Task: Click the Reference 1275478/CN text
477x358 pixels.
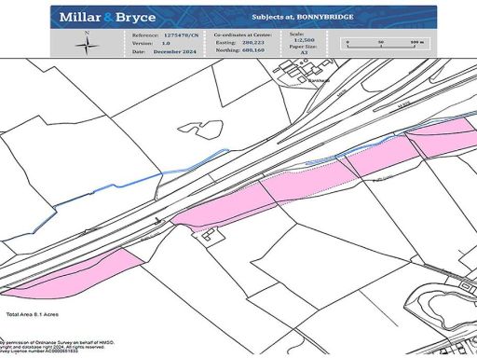Action: (x=165, y=35)
